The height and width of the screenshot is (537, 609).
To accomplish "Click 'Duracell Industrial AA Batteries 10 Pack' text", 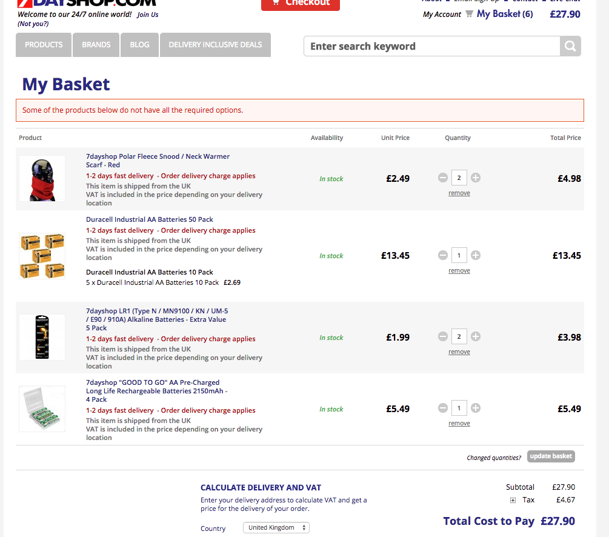I will coord(150,272).
